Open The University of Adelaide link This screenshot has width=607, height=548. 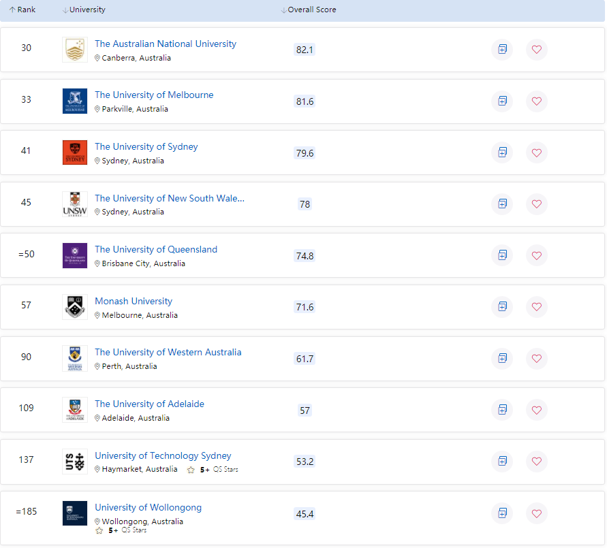(149, 404)
